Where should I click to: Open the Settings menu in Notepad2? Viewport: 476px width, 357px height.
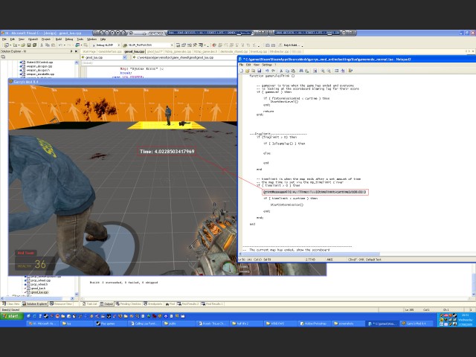coord(267,65)
